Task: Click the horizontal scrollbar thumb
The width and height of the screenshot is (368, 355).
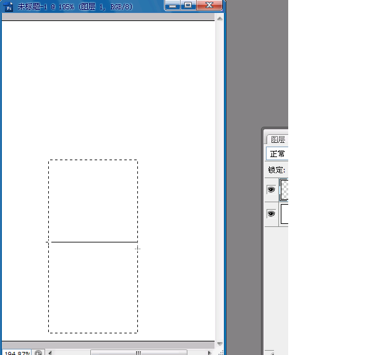Action: [139, 353]
